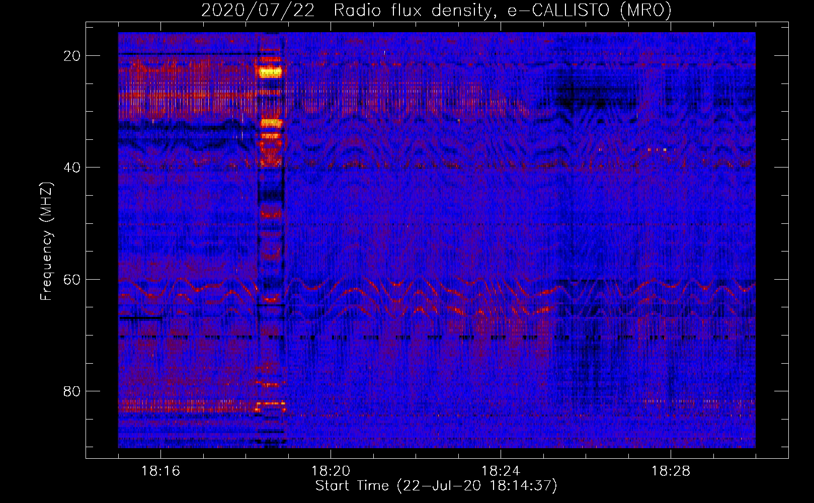Click the 18:20 time tick label
Image resolution: width=814 pixels, height=503 pixels.
331,471
